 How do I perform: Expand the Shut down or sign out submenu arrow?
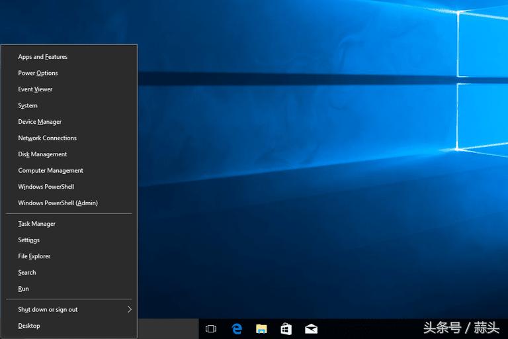click(130, 309)
